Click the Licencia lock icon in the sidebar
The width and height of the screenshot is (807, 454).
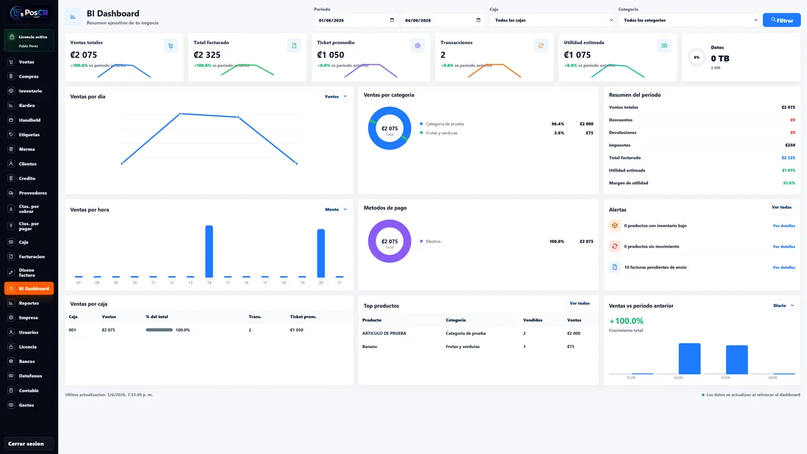(x=11, y=346)
